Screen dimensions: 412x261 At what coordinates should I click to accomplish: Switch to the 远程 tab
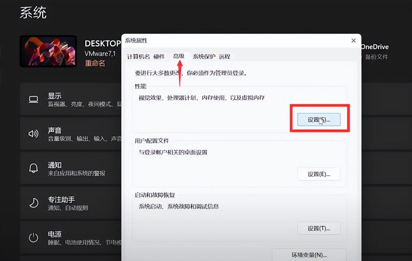coord(224,56)
